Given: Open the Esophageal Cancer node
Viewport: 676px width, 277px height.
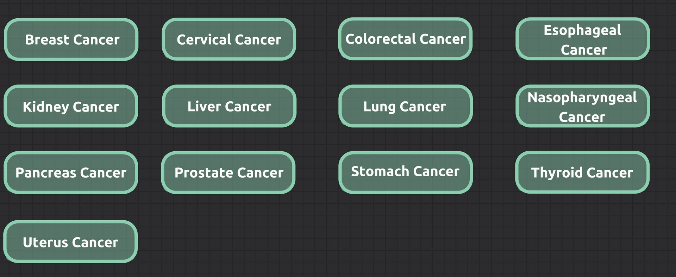Looking at the screenshot, I should click(x=583, y=39).
